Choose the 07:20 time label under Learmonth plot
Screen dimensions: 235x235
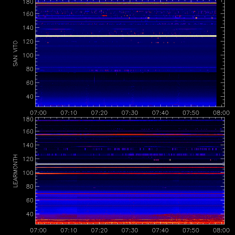[x=99, y=230]
